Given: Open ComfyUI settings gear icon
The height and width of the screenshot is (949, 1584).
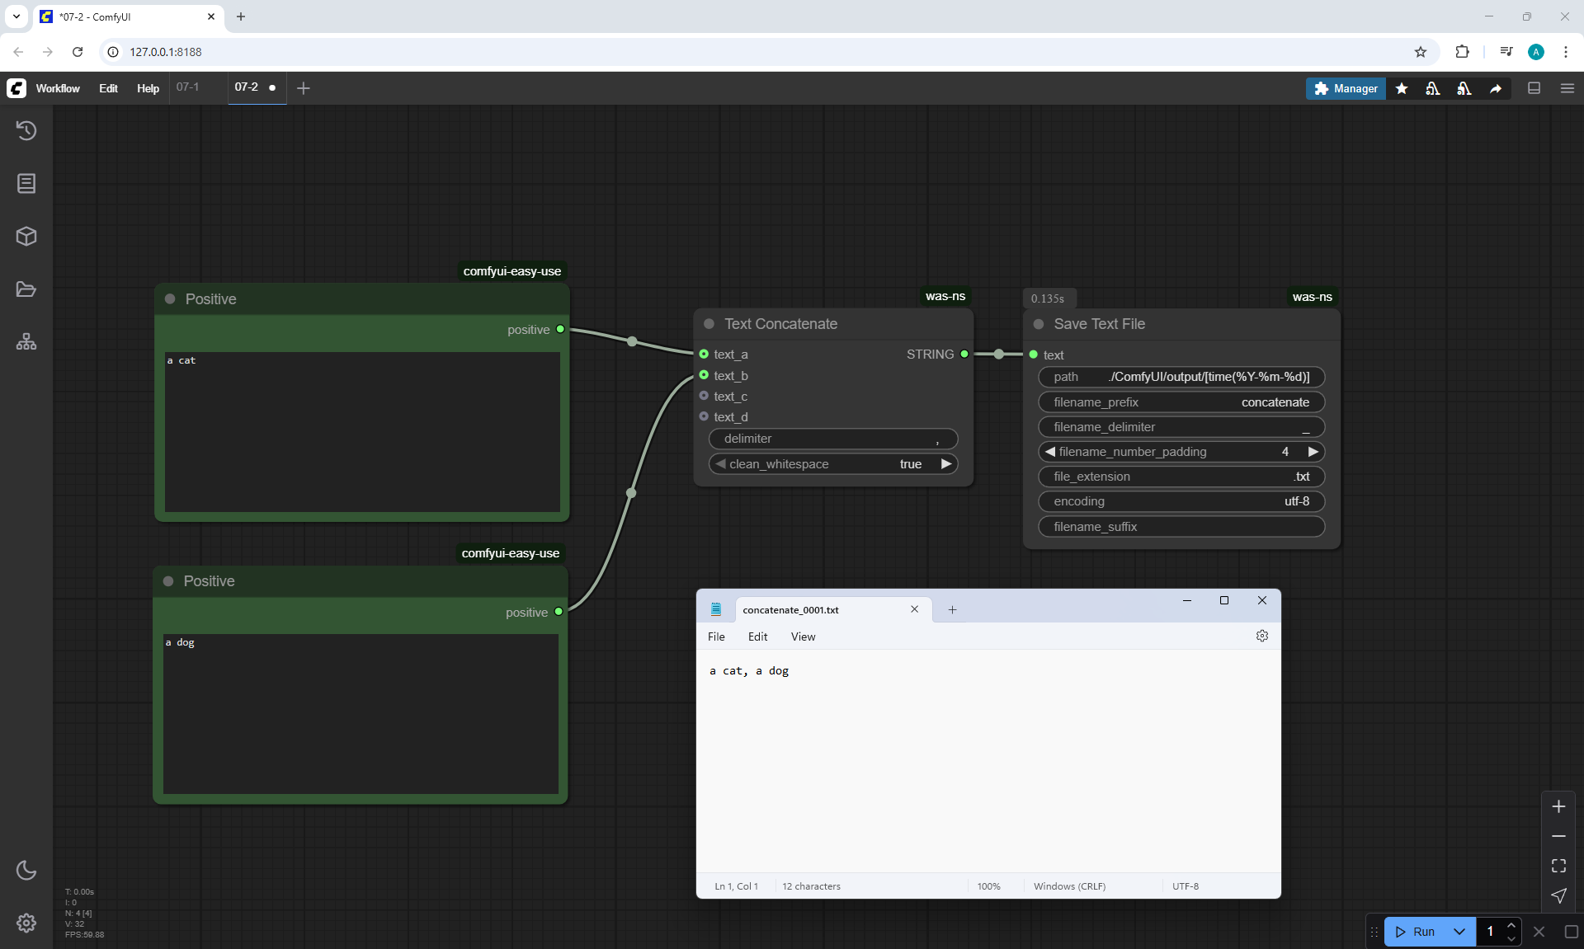Looking at the screenshot, I should coord(26,923).
